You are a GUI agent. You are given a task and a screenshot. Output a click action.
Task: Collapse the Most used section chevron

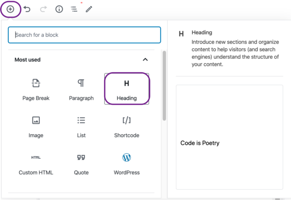pyautogui.click(x=145, y=60)
